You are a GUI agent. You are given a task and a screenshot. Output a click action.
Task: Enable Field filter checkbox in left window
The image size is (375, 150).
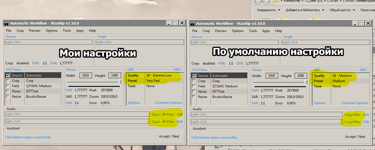point(8,86)
